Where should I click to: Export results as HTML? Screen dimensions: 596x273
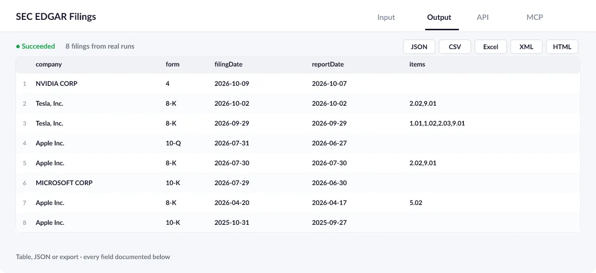tap(562, 47)
